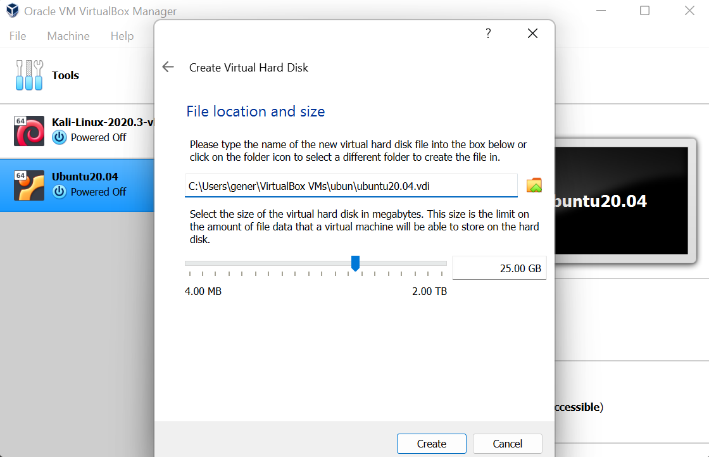Click the 25.00 GB size field
Screen dimensions: 709x457
[499, 268]
